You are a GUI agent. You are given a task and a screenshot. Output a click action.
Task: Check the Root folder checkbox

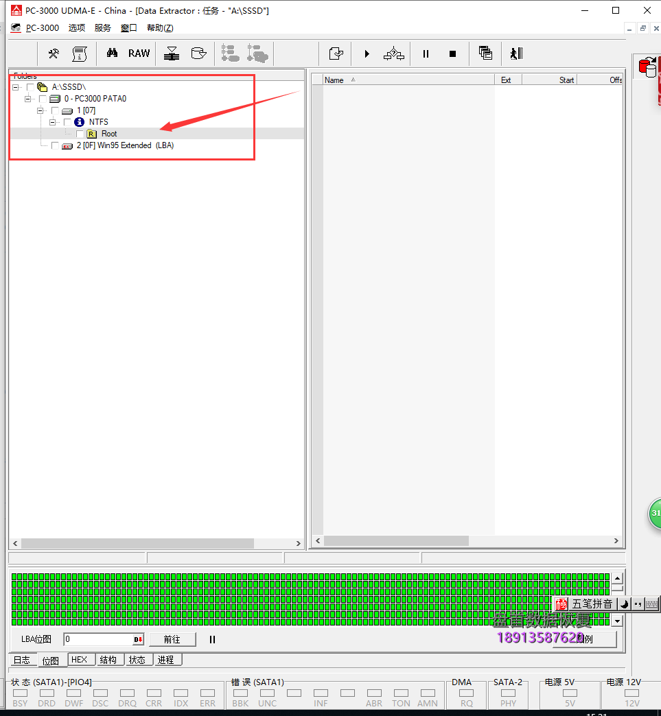80,134
